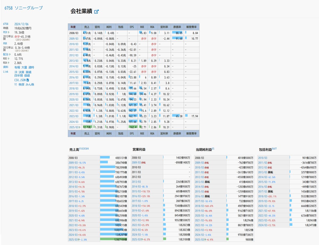
Task: Open the 有報 securities report link
Action: click(17, 67)
